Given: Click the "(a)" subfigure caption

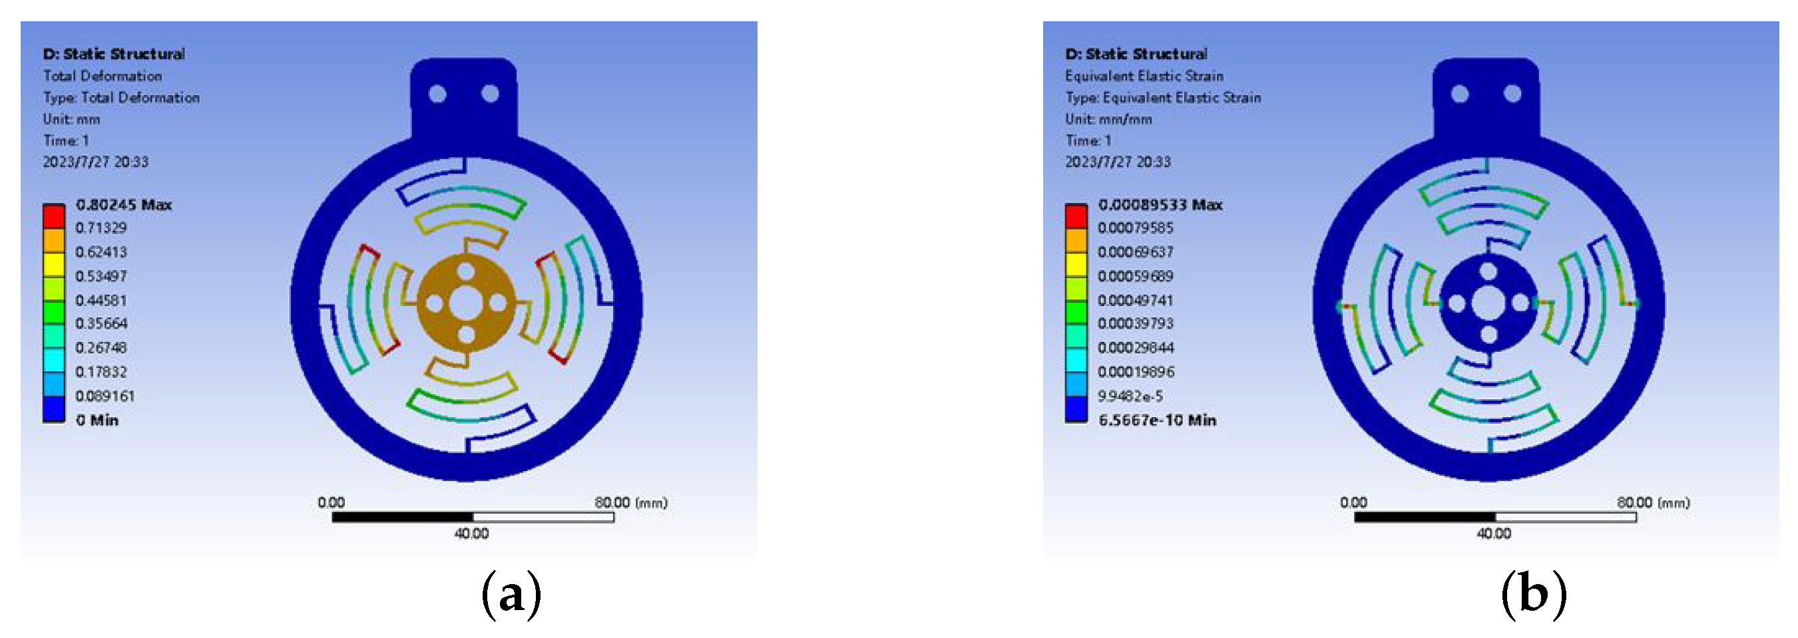Looking at the screenshot, I should tap(512, 596).
